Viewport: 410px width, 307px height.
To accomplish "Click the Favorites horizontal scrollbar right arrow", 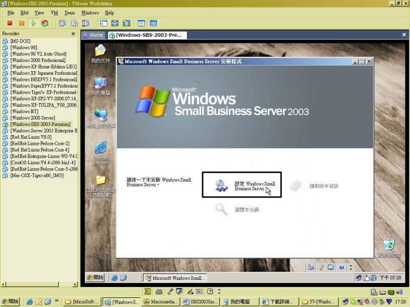I will coord(75,284).
